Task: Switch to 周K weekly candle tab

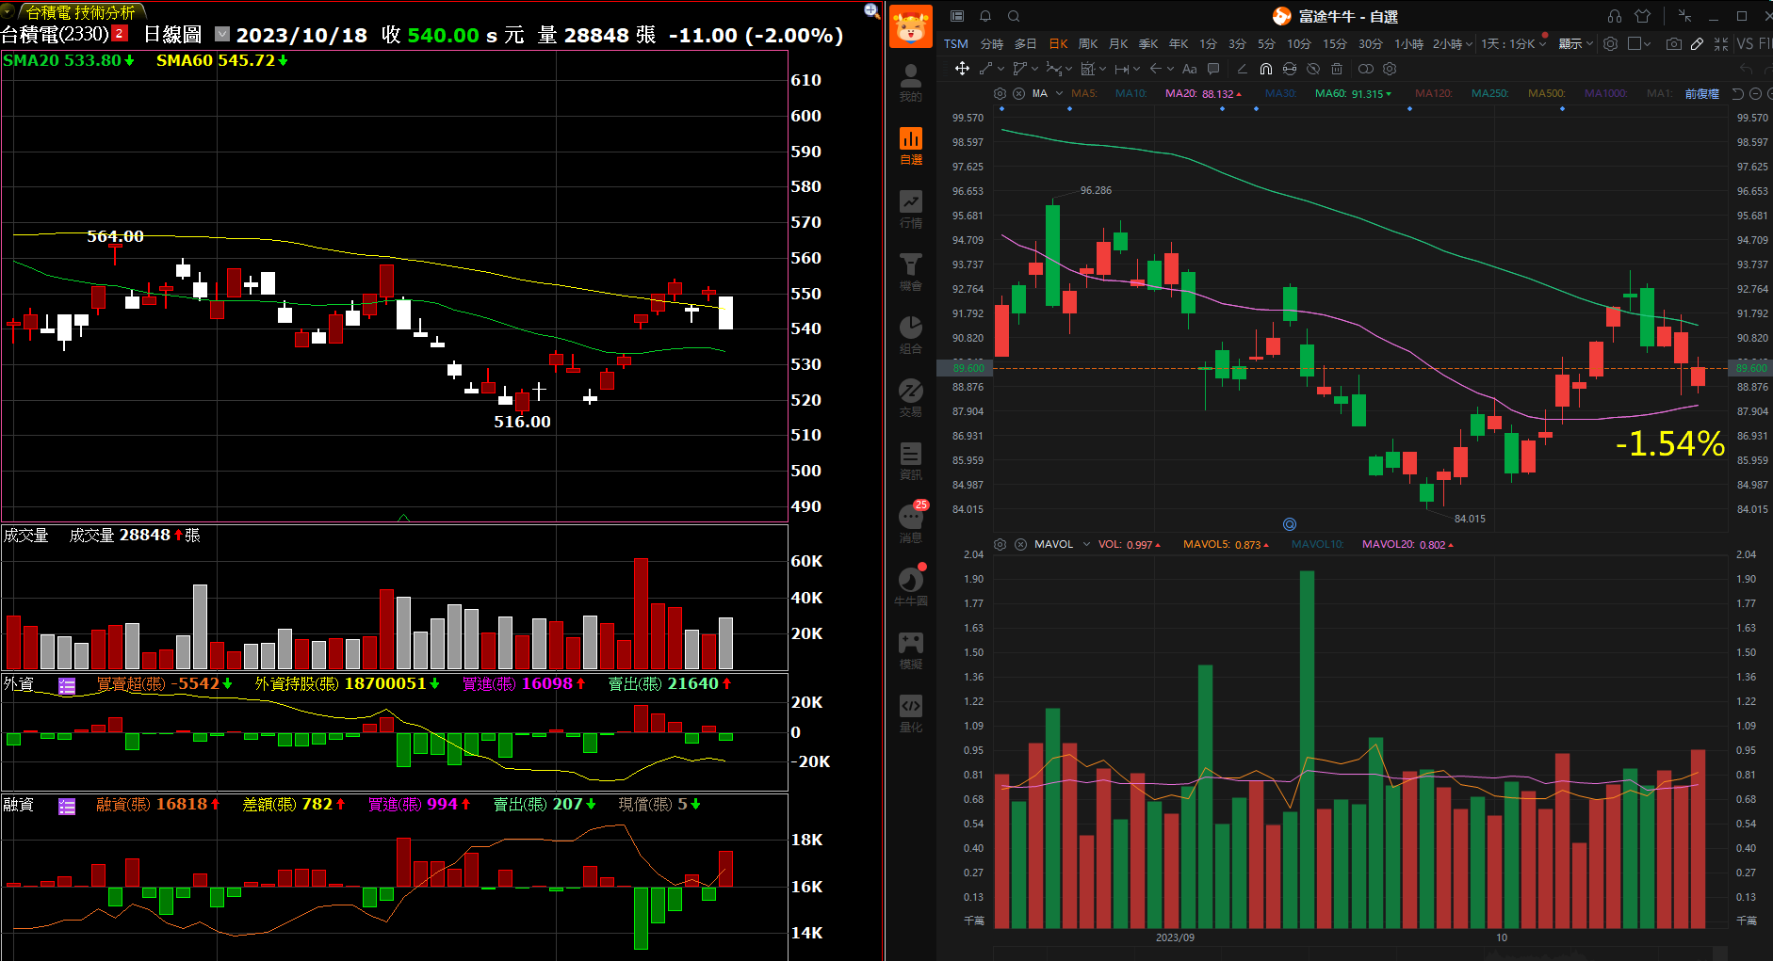Action: (x=1088, y=44)
